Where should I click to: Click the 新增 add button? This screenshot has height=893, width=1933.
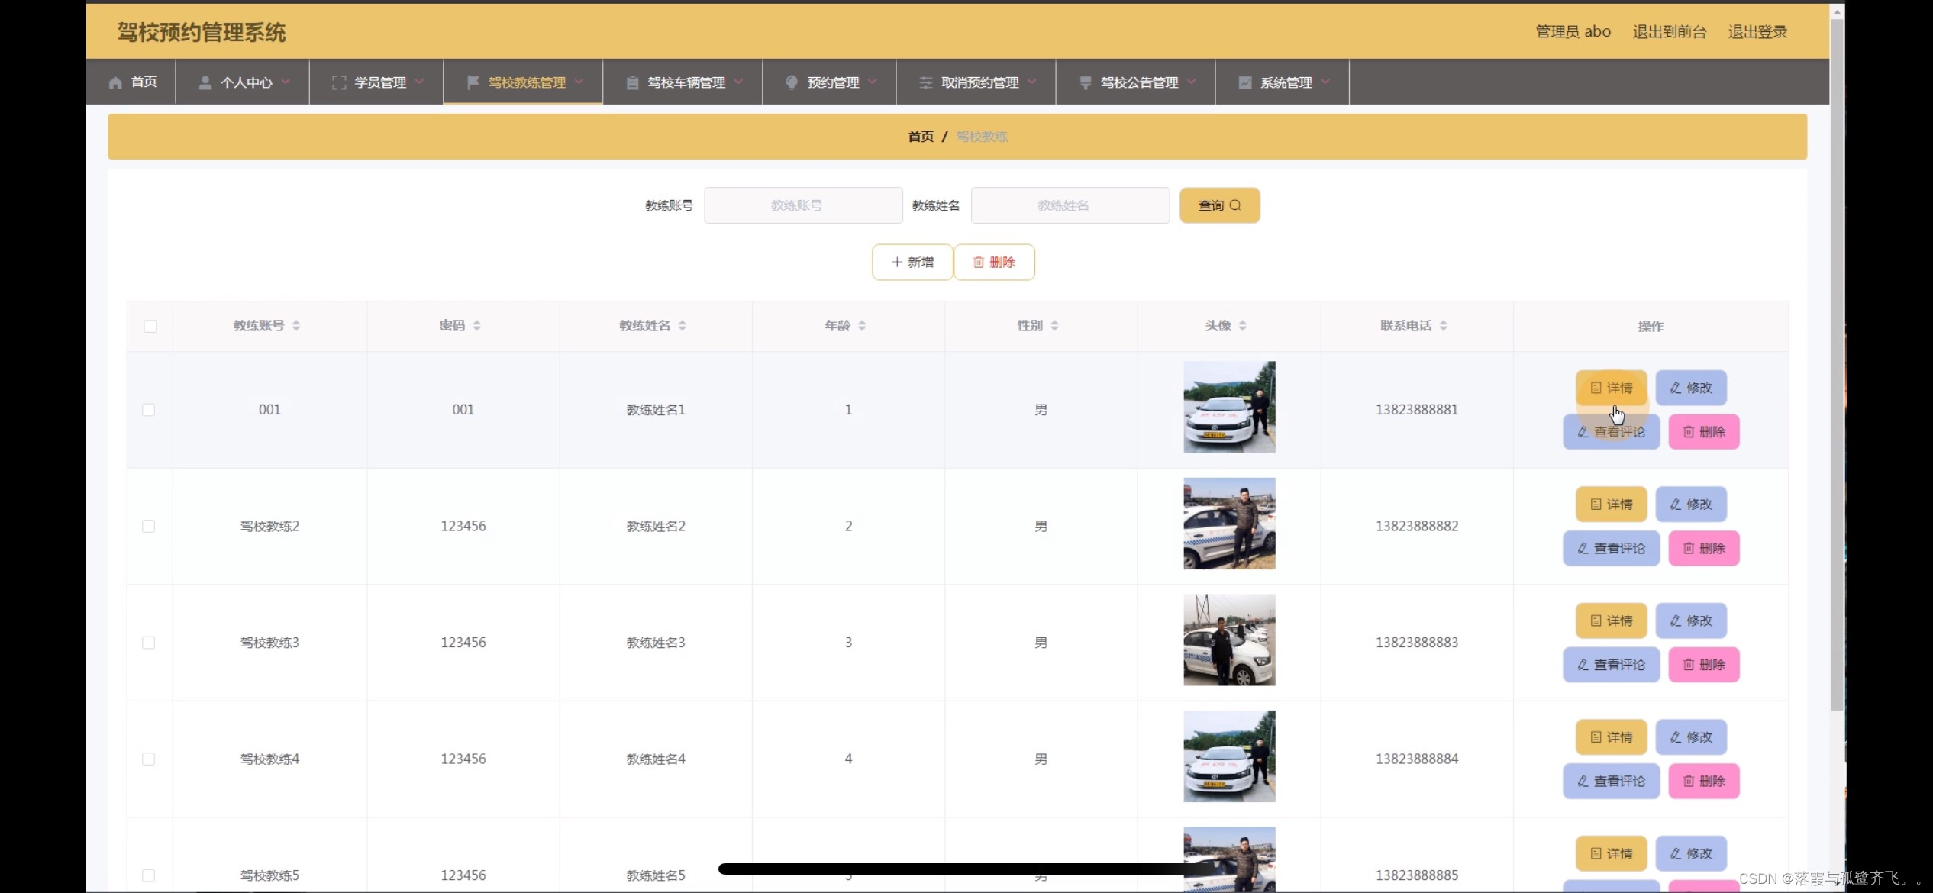pos(912,263)
